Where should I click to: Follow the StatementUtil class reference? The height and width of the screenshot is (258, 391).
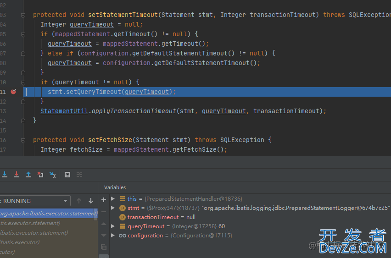click(x=64, y=111)
